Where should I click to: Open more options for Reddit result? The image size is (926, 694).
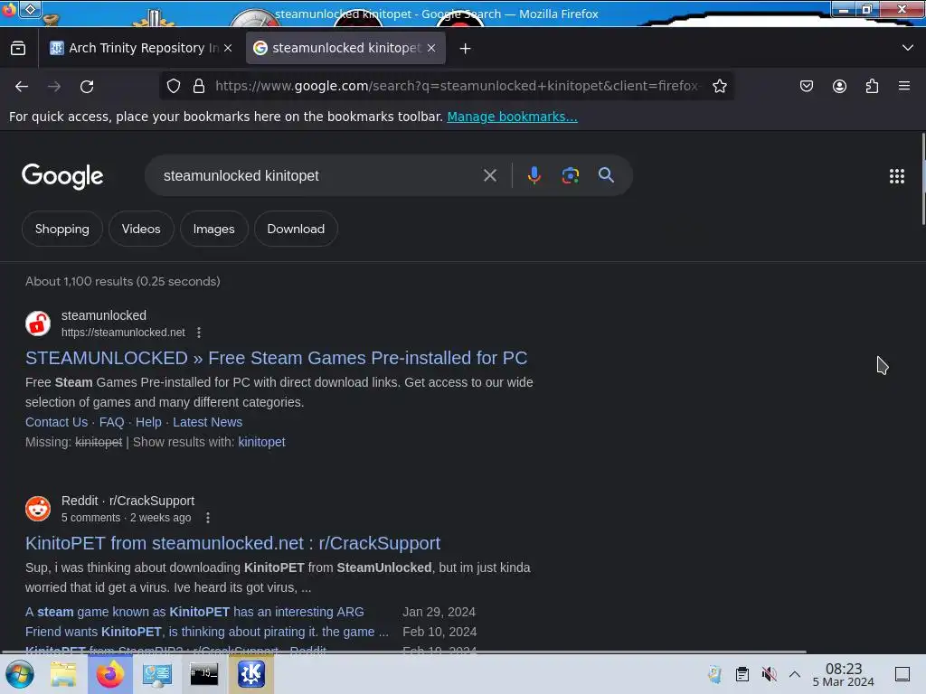point(207,518)
